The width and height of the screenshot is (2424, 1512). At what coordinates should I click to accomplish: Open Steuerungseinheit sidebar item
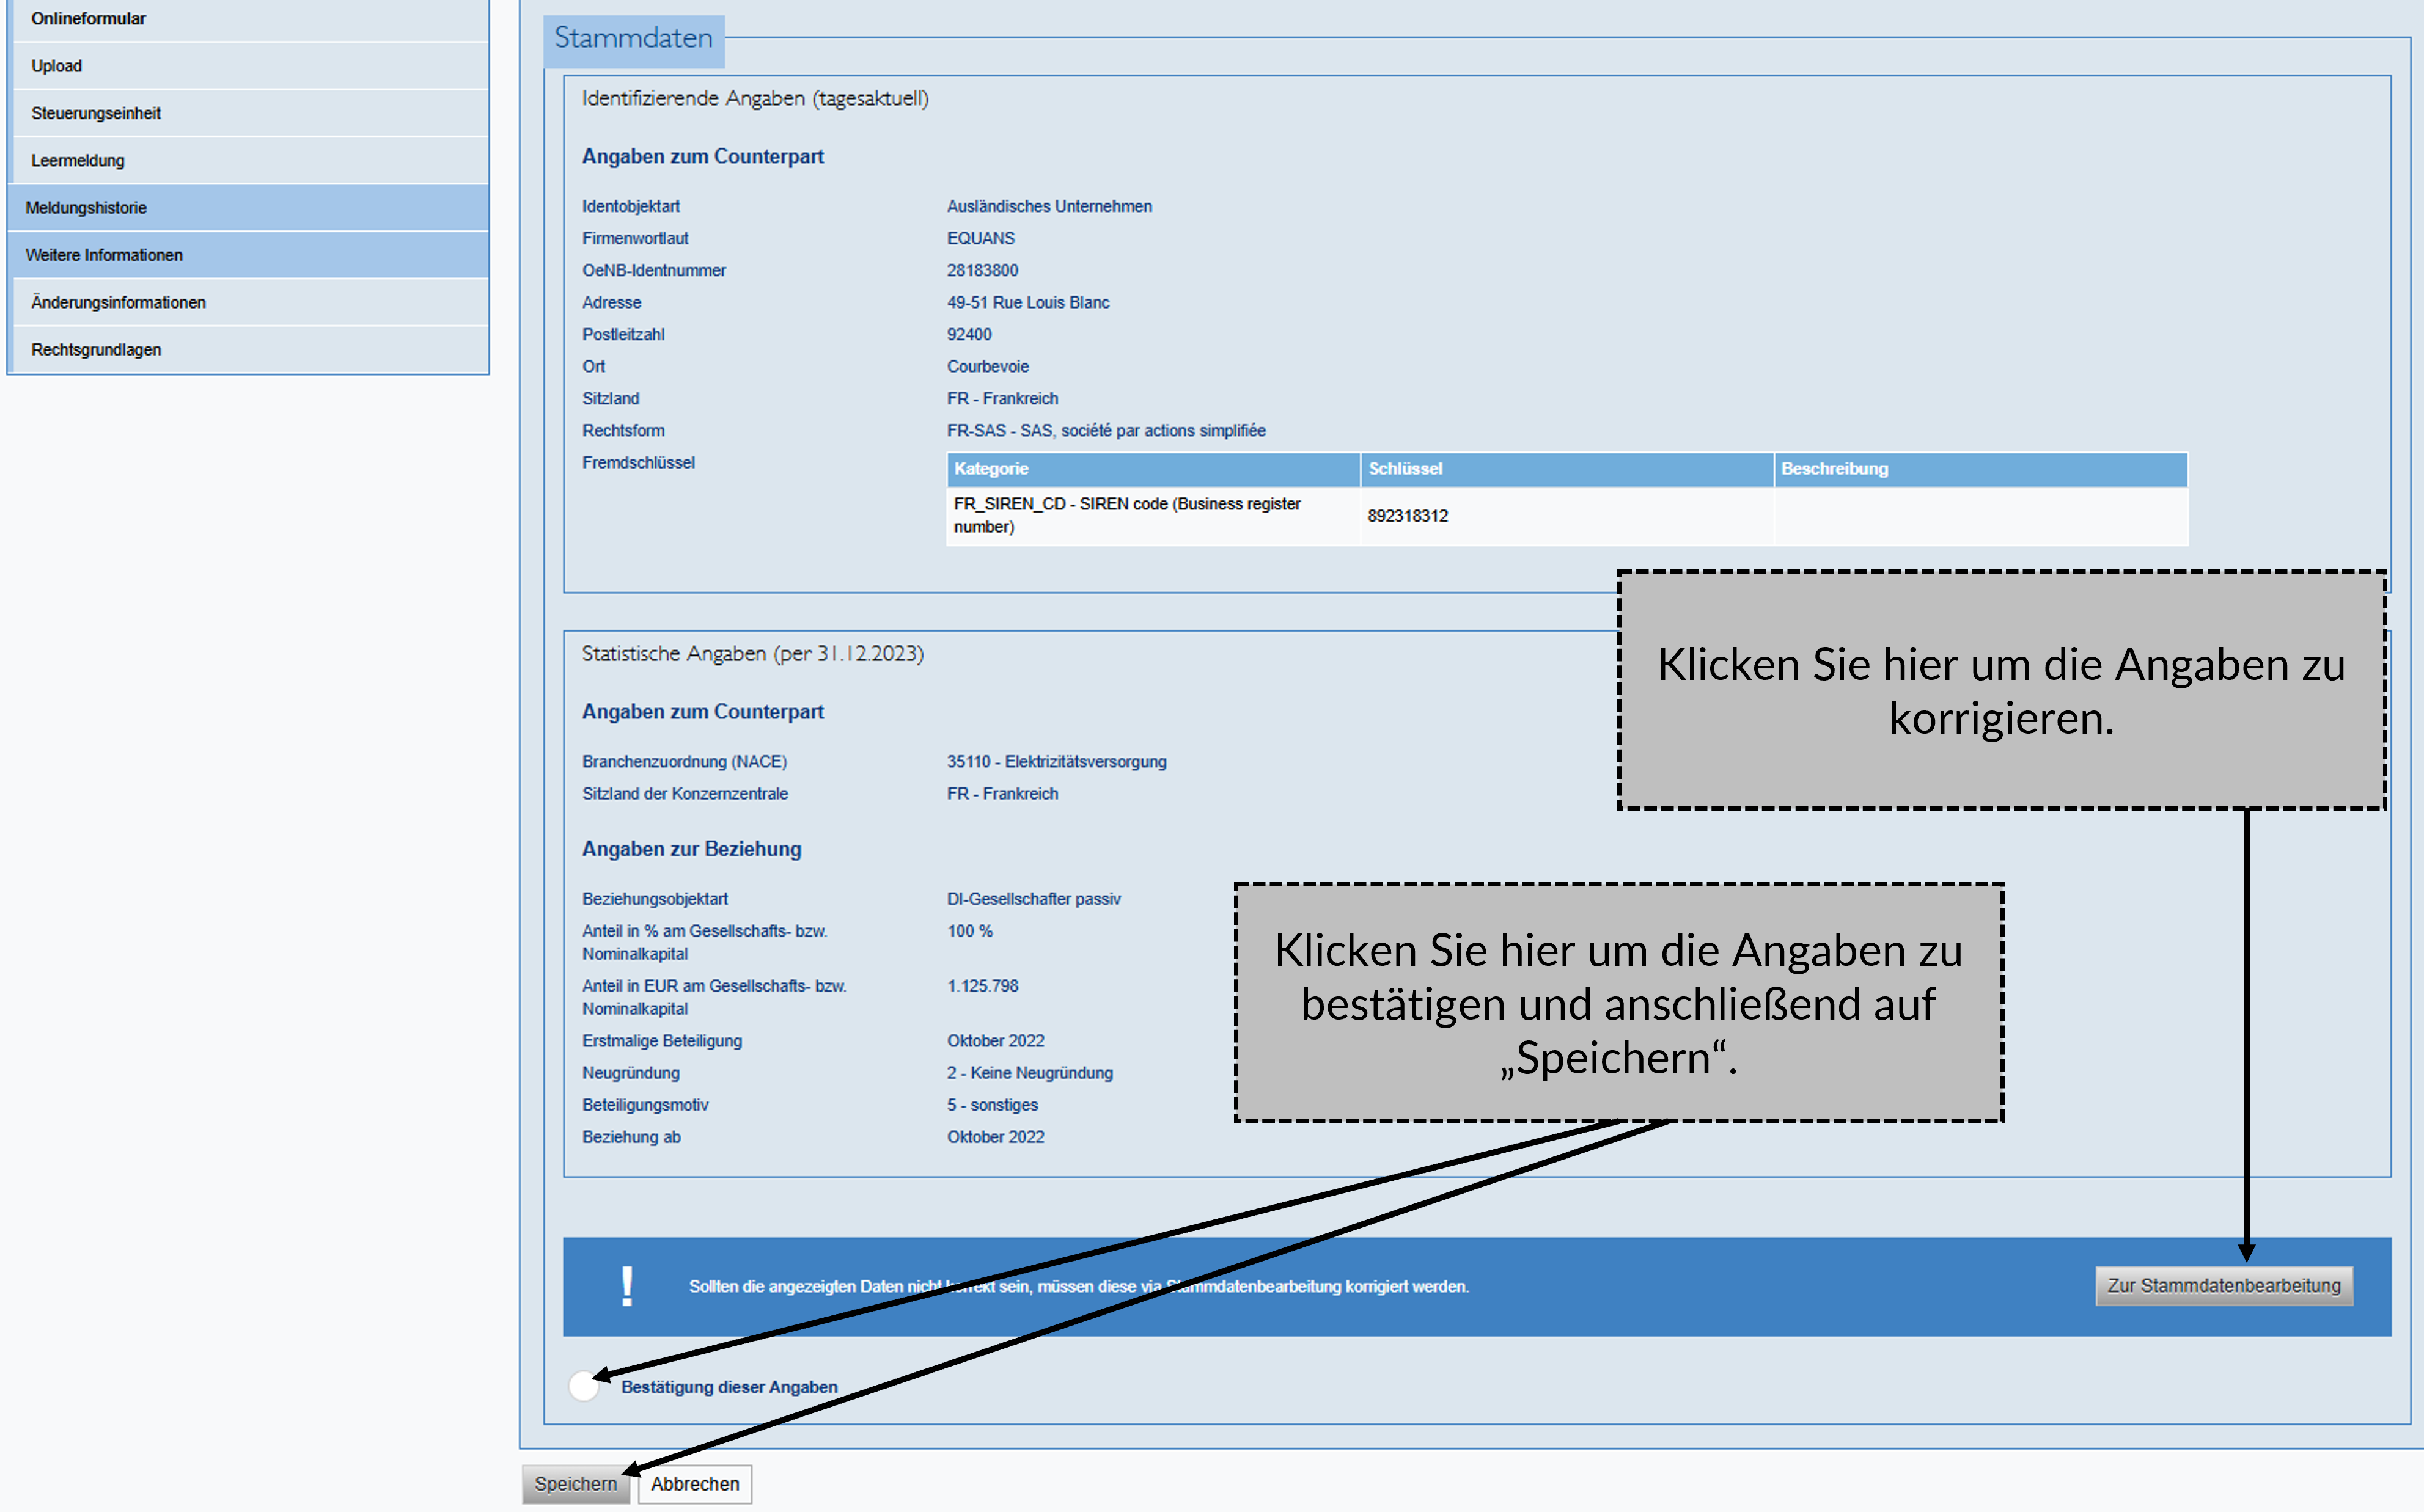click(x=95, y=113)
